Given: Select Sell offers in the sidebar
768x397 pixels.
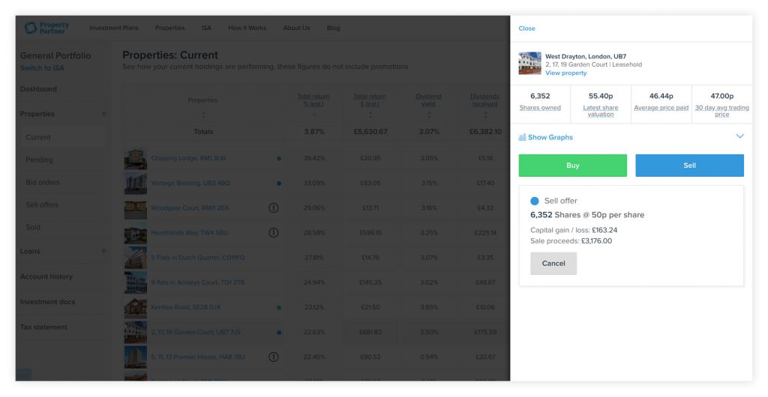Looking at the screenshot, I should point(42,204).
